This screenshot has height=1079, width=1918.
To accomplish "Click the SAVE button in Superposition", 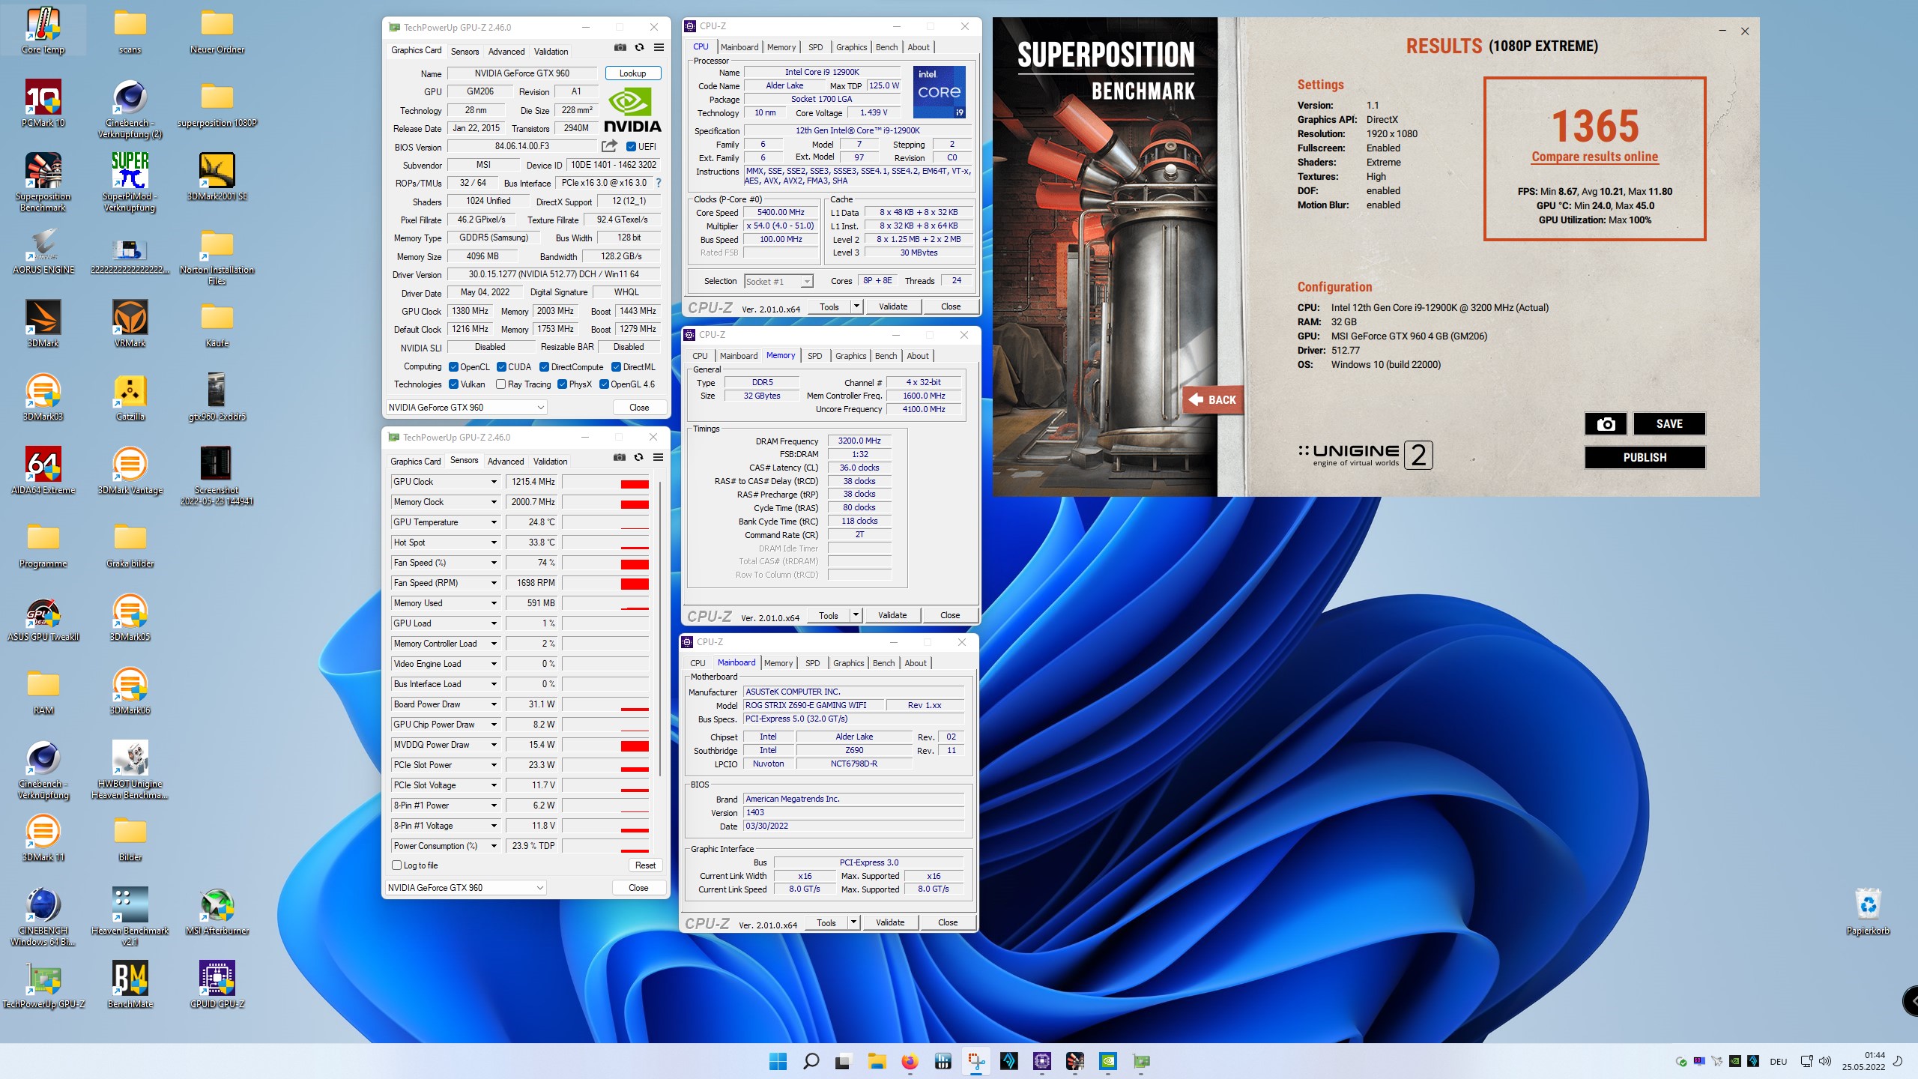I will point(1669,424).
